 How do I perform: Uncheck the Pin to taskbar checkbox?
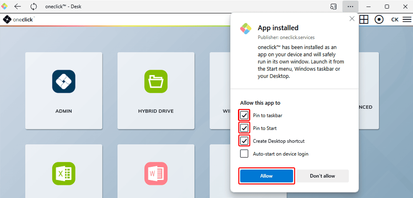click(x=244, y=115)
